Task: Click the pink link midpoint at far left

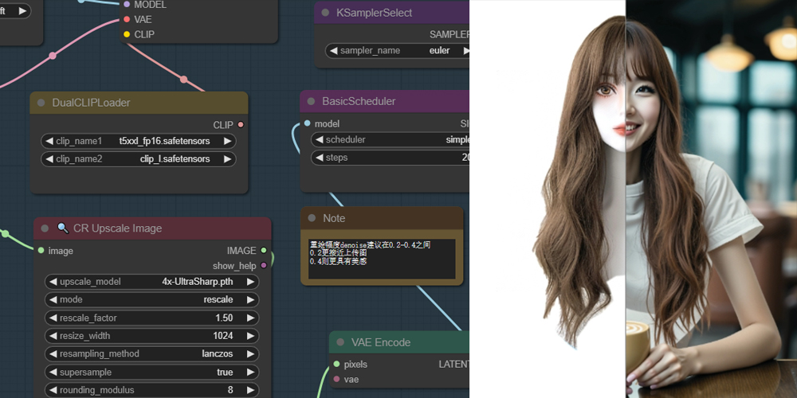Action: (x=53, y=56)
